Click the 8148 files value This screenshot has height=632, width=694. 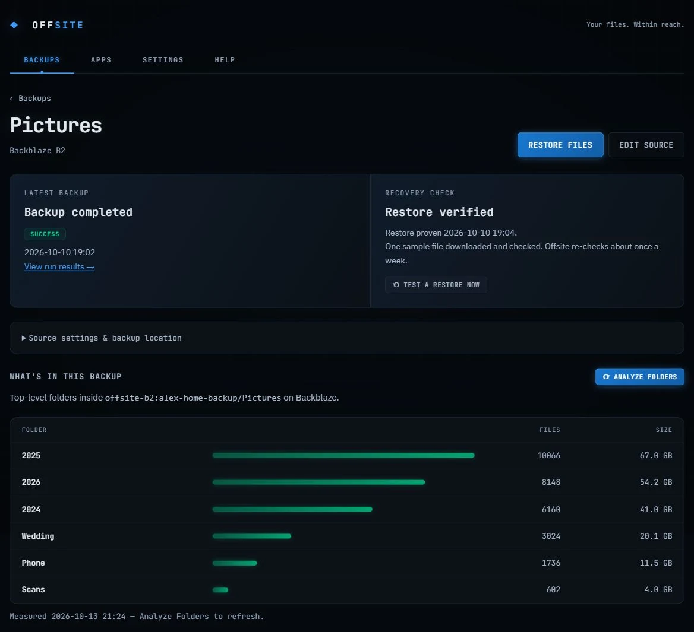click(x=551, y=482)
